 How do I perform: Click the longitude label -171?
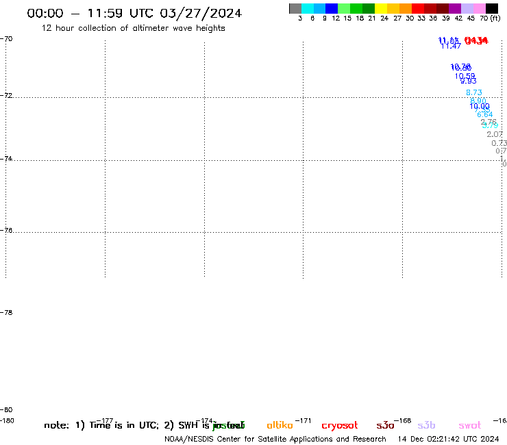(303, 421)
